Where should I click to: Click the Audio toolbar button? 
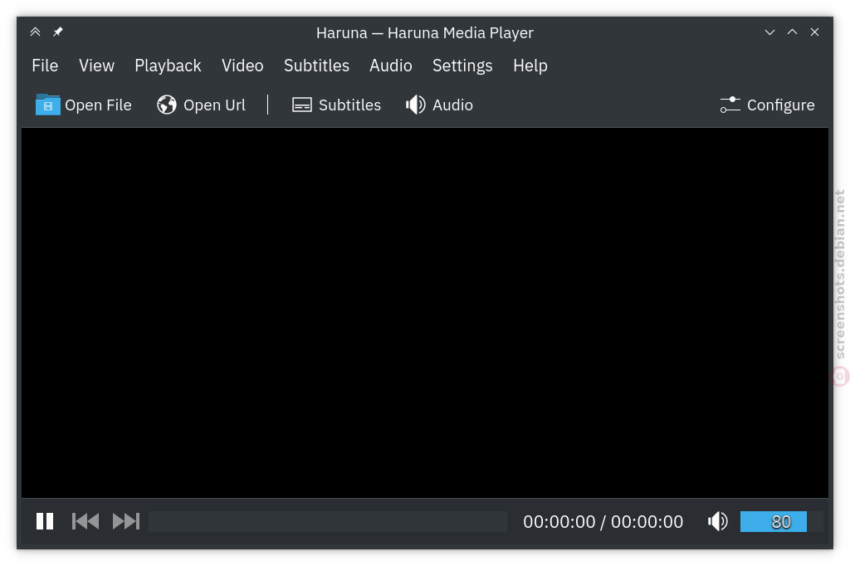pyautogui.click(x=439, y=105)
